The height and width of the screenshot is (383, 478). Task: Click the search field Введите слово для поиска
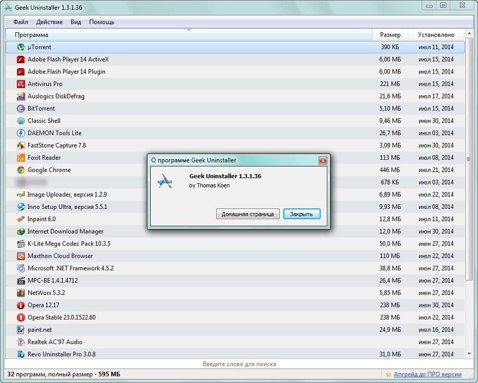click(x=239, y=364)
